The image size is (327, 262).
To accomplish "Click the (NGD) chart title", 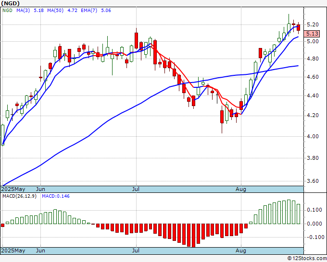I will click(10, 3).
